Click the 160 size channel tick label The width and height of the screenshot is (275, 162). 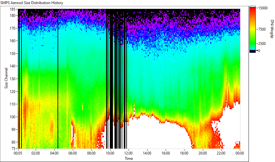(12, 41)
